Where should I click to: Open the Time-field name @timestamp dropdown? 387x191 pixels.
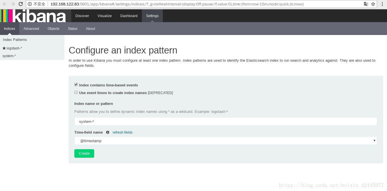point(226,141)
